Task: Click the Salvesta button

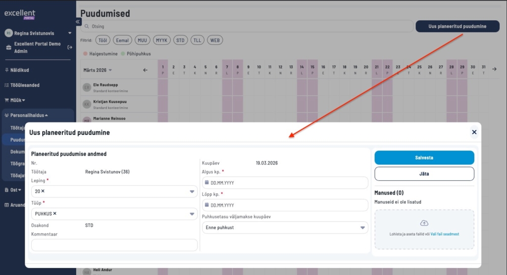Action: pyautogui.click(x=424, y=157)
